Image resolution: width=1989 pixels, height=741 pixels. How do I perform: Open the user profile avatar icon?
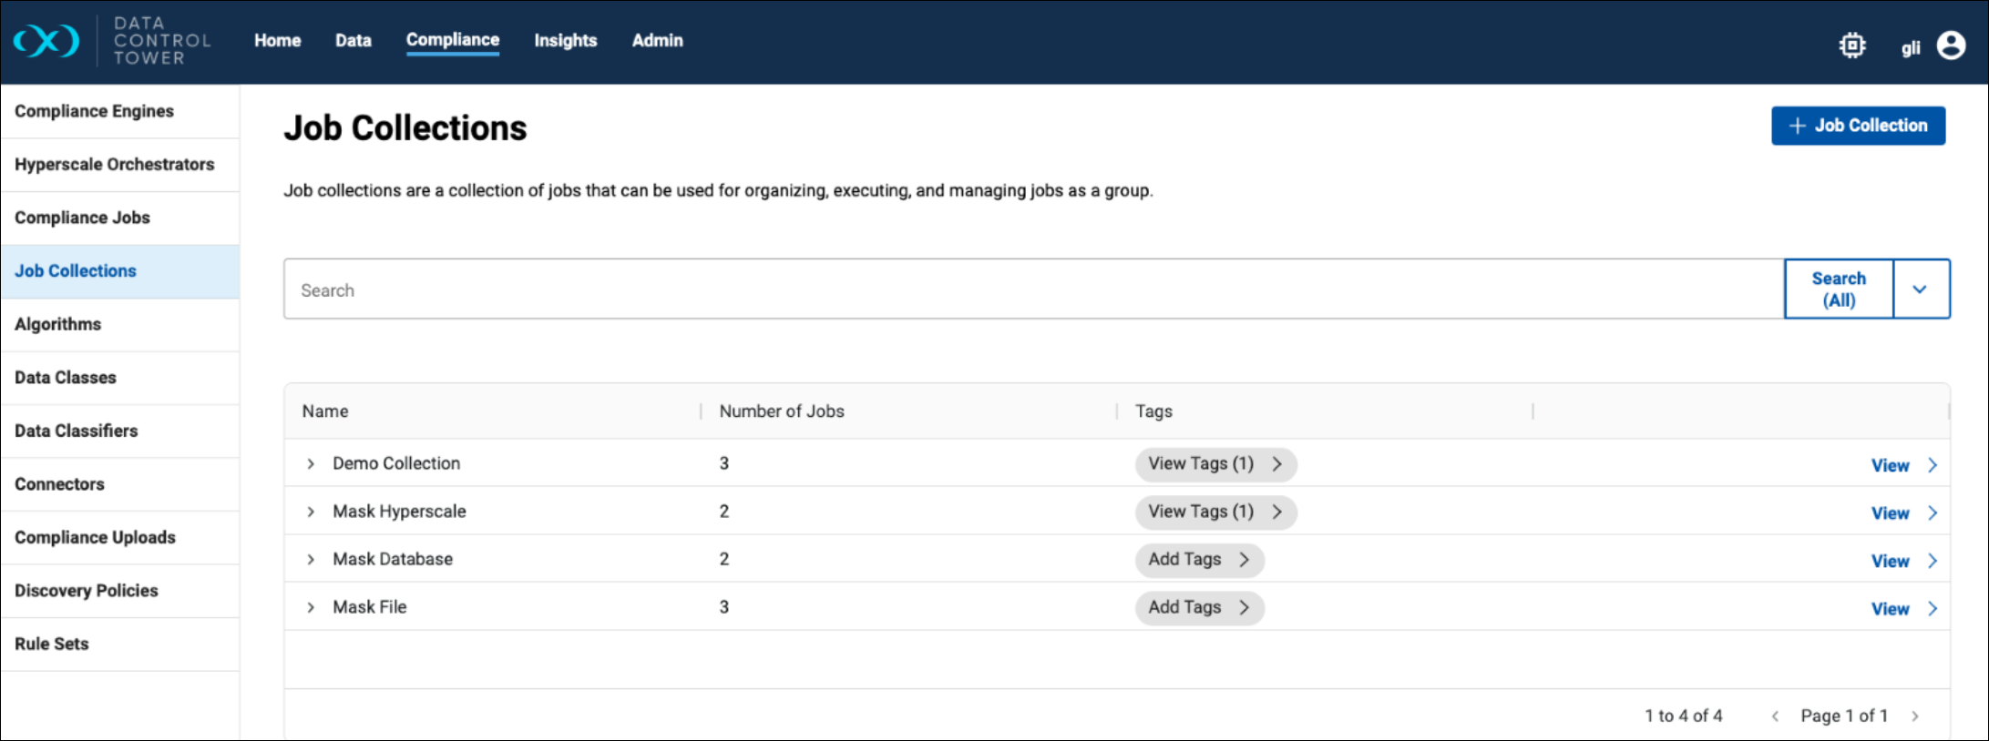coord(1951,46)
